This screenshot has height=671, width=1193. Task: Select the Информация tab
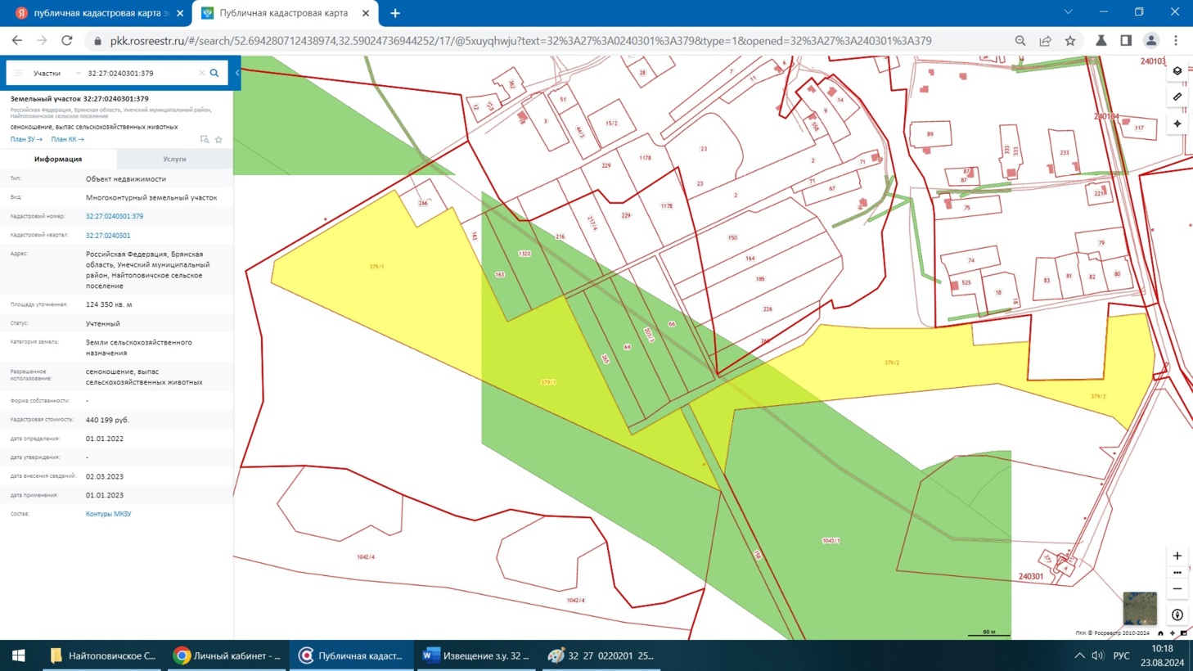click(x=58, y=159)
